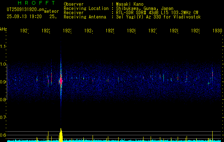Select the file name UT2509131920.pn
This screenshot has height=142, width=224.
(26, 9)
